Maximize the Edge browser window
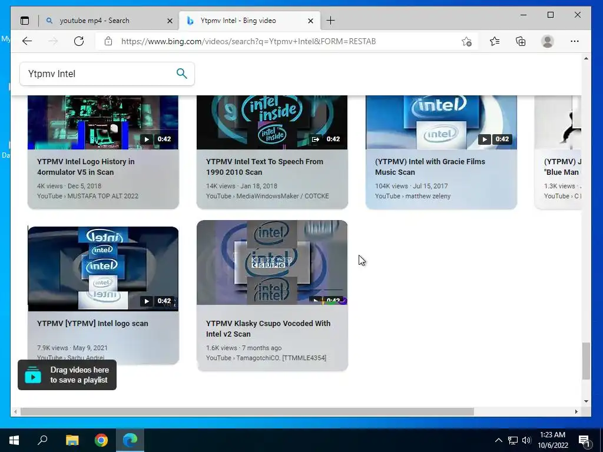Screen dimensions: 603x452 pos(551,15)
